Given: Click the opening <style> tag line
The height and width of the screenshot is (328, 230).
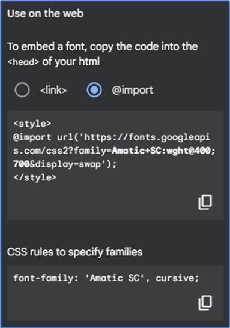Looking at the screenshot, I should [32, 124].
